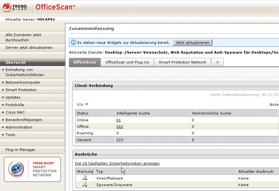The image size is (279, 191).
Task: Switch to OfficeScan und Plug-ins tab
Action: [x=127, y=62]
